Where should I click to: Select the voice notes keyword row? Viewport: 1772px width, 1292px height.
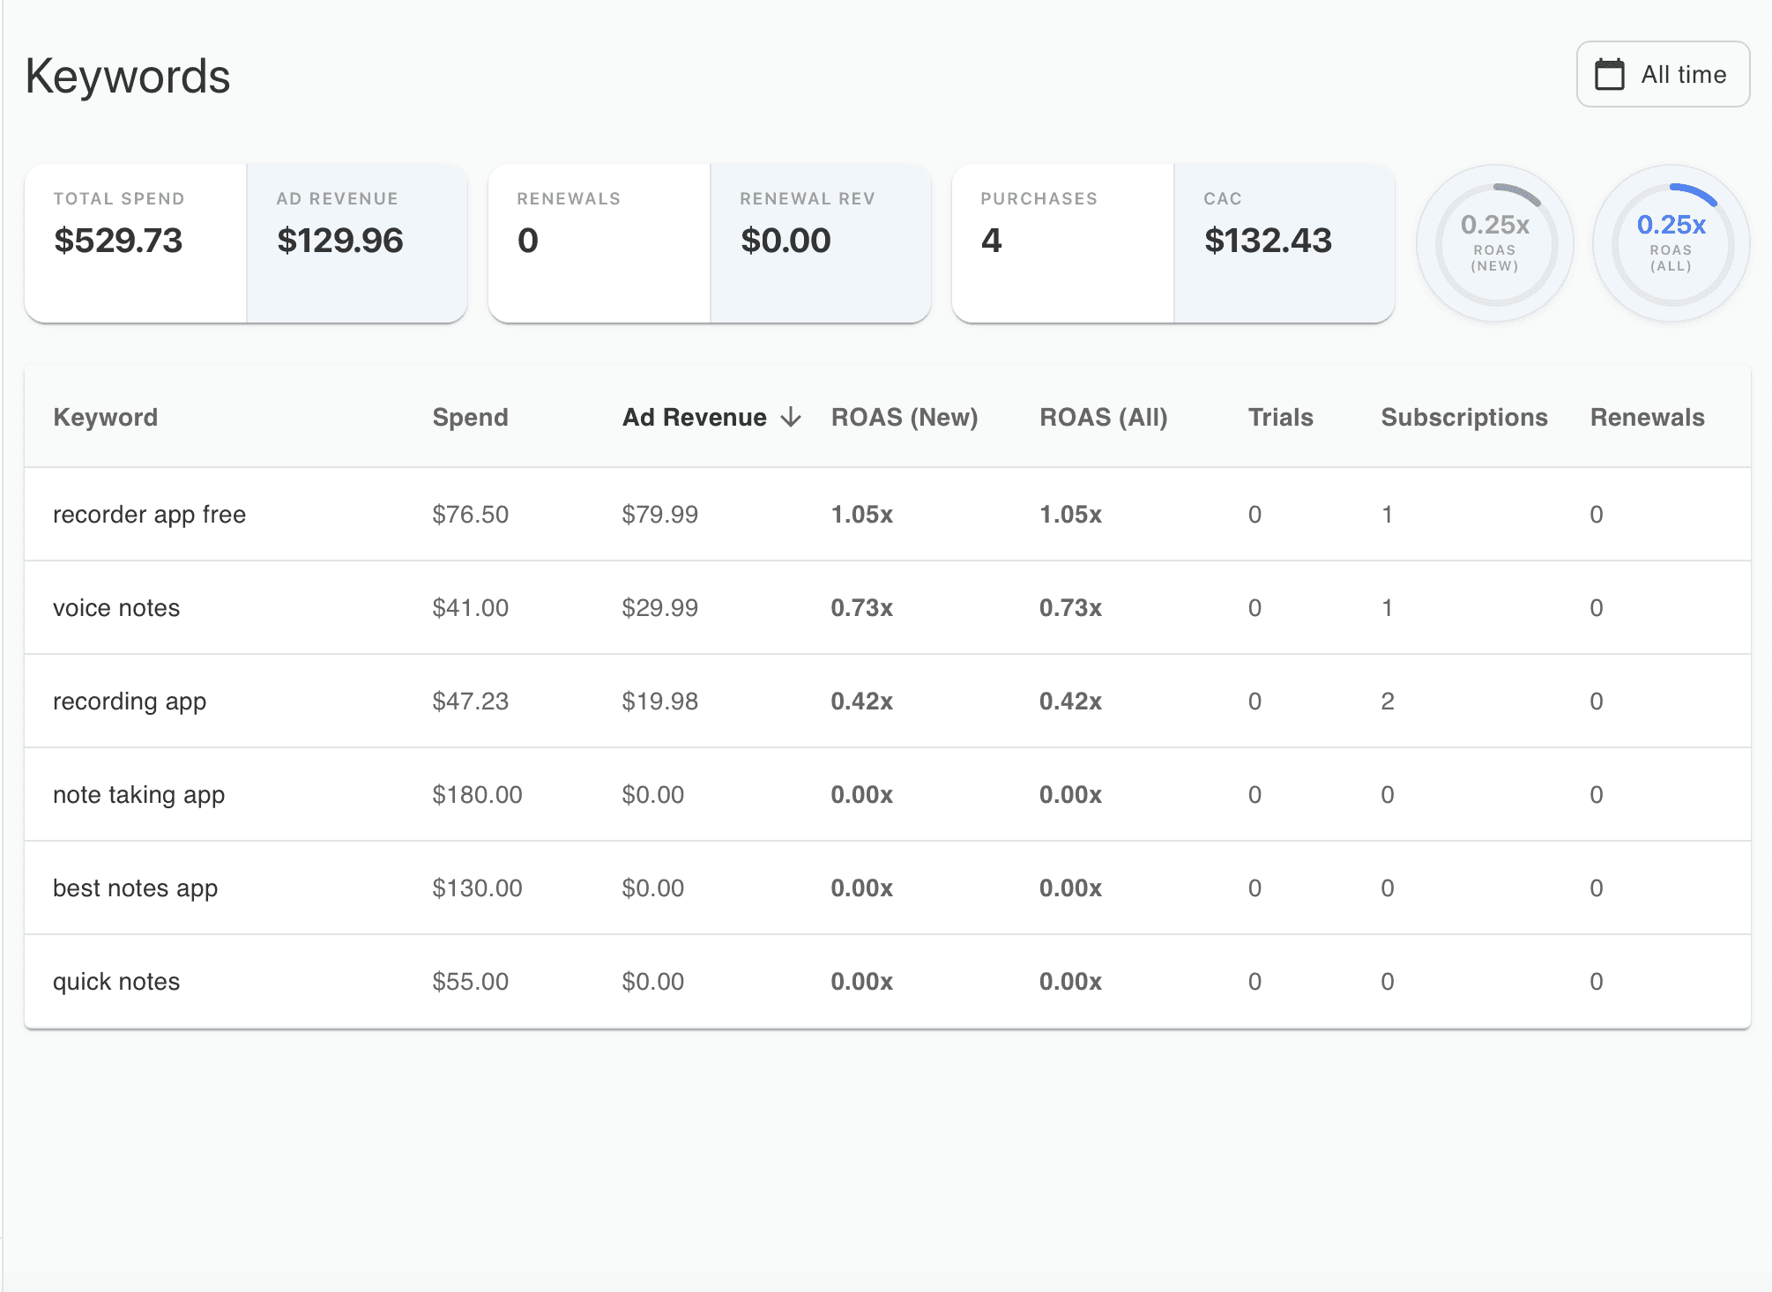116,607
